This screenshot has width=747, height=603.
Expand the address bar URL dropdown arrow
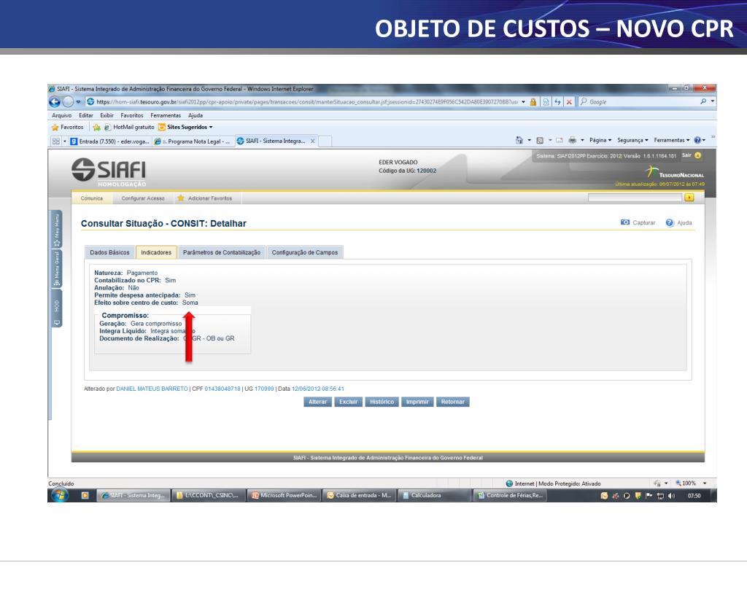(523, 102)
